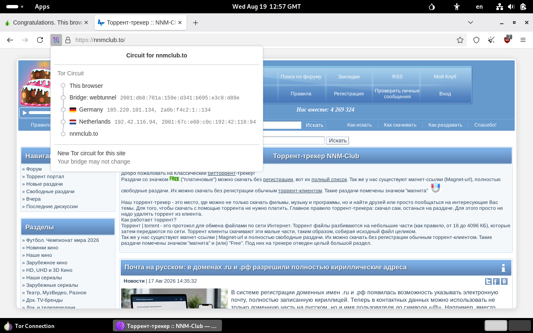Click the Спасибо! link
This screenshot has height=333, width=533.
[x=486, y=125]
